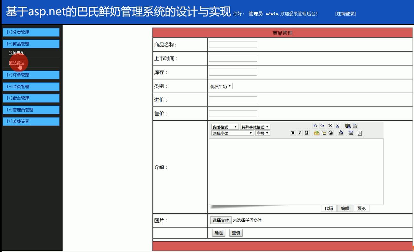Open the 段落格式 paragraph format dropdown
This screenshot has width=414, height=252.
[225, 127]
